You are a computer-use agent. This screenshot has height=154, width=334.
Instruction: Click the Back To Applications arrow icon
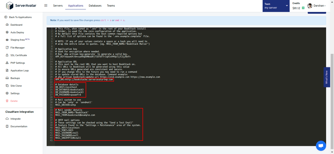tap(6, 17)
